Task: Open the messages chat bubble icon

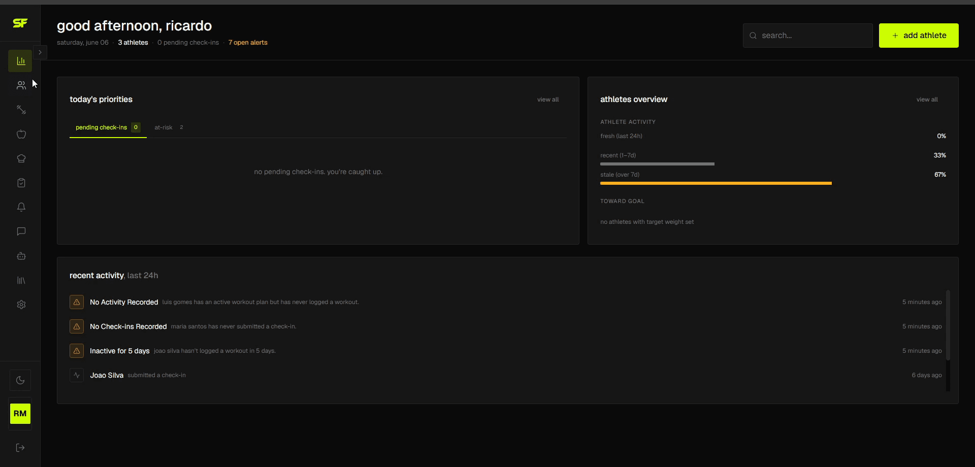Action: [x=21, y=231]
